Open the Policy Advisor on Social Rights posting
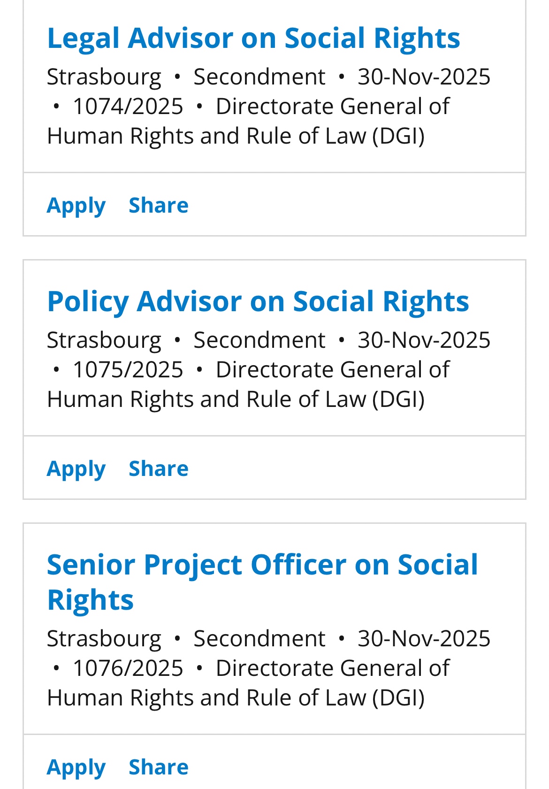Image resolution: width=549 pixels, height=789 pixels. (258, 301)
